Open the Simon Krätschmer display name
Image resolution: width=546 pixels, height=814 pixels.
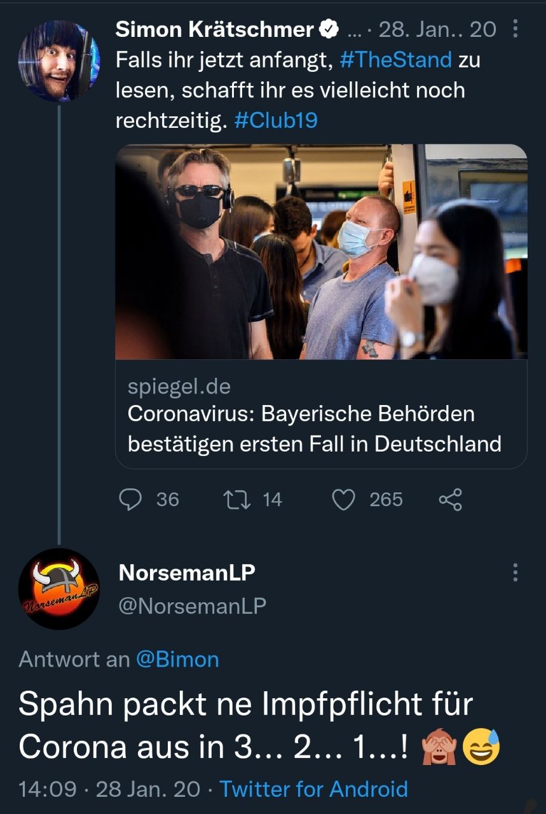click(x=215, y=29)
